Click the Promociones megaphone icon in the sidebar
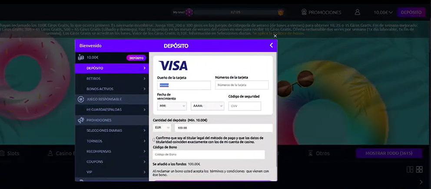Screen dimensions: 431x189 (81, 120)
